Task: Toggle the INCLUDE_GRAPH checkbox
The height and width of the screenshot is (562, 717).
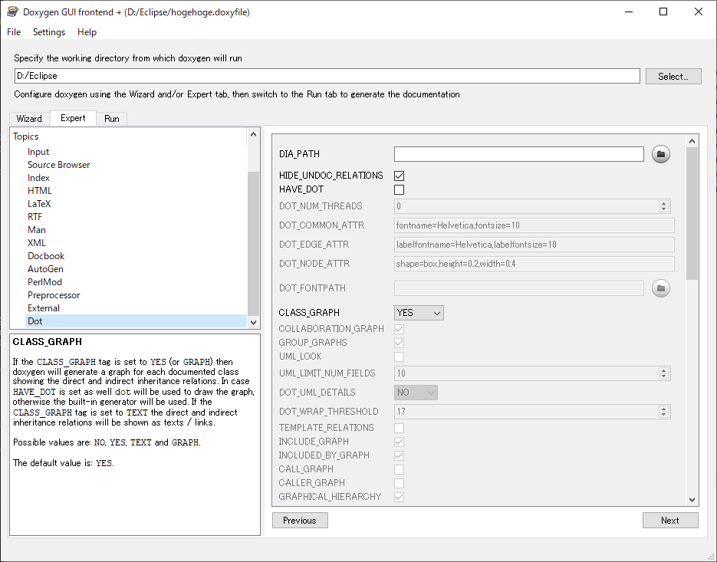Action: (x=400, y=442)
